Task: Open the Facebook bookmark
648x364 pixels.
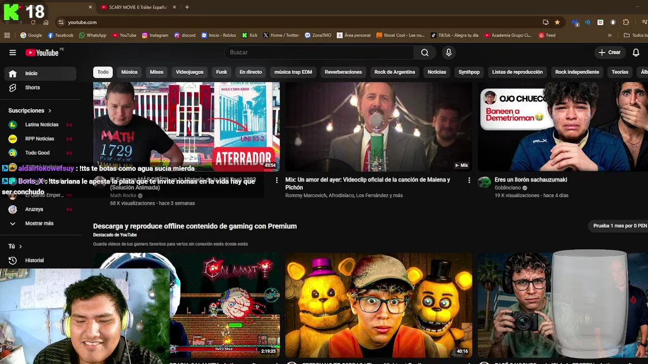Action: [x=60, y=35]
